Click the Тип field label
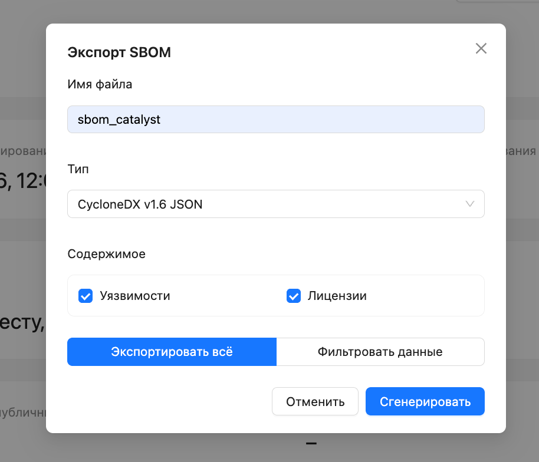The width and height of the screenshot is (539, 462). [78, 169]
